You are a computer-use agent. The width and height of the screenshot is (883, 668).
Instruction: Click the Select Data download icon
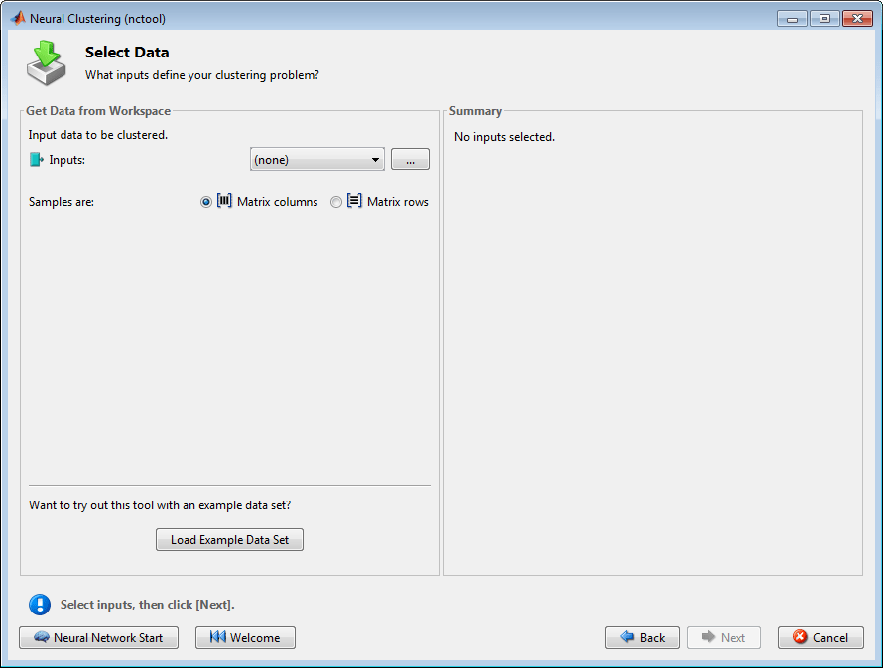click(47, 62)
